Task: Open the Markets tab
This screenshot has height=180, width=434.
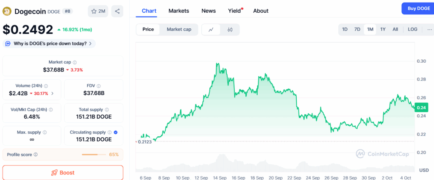Action: pos(179,11)
